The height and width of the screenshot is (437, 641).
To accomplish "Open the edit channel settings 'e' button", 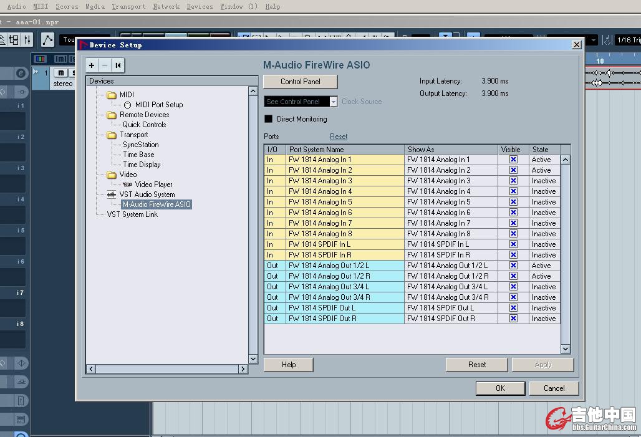I will point(21,74).
